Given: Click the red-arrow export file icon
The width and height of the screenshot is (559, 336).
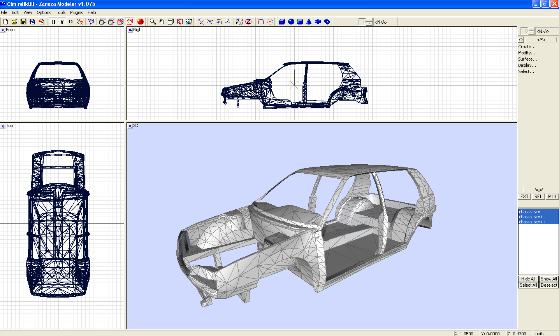Looking at the screenshot, I should click(x=41, y=22).
